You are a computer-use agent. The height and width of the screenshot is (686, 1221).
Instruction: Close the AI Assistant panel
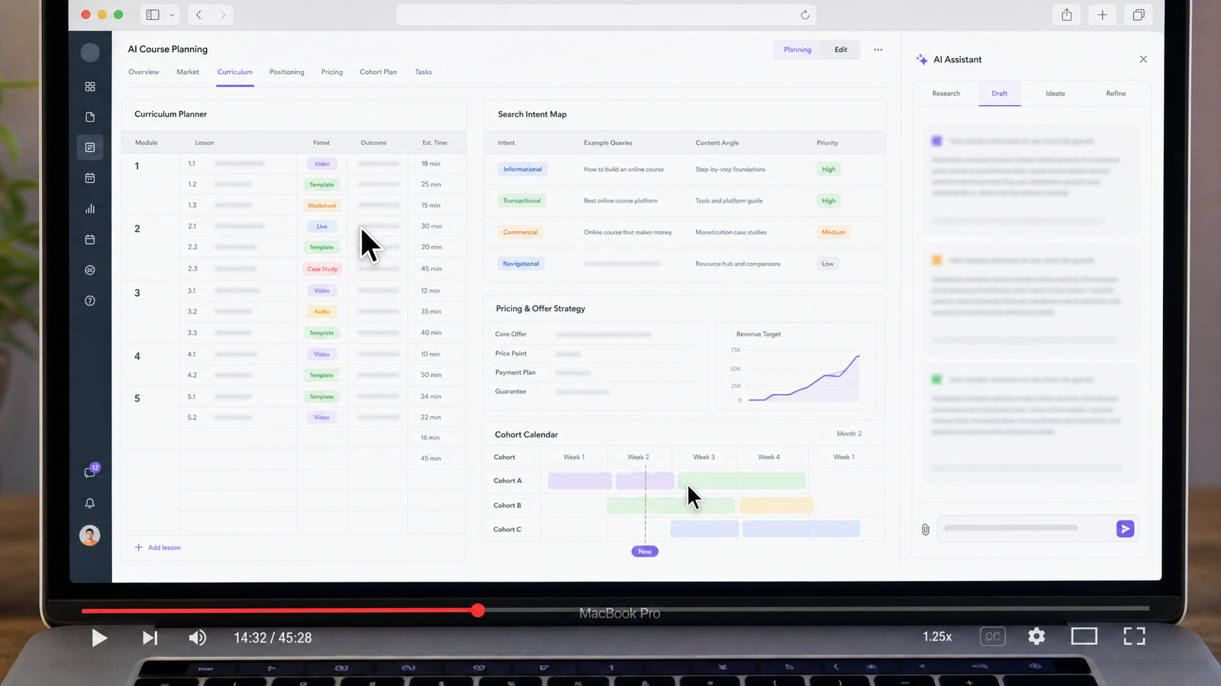[1143, 59]
